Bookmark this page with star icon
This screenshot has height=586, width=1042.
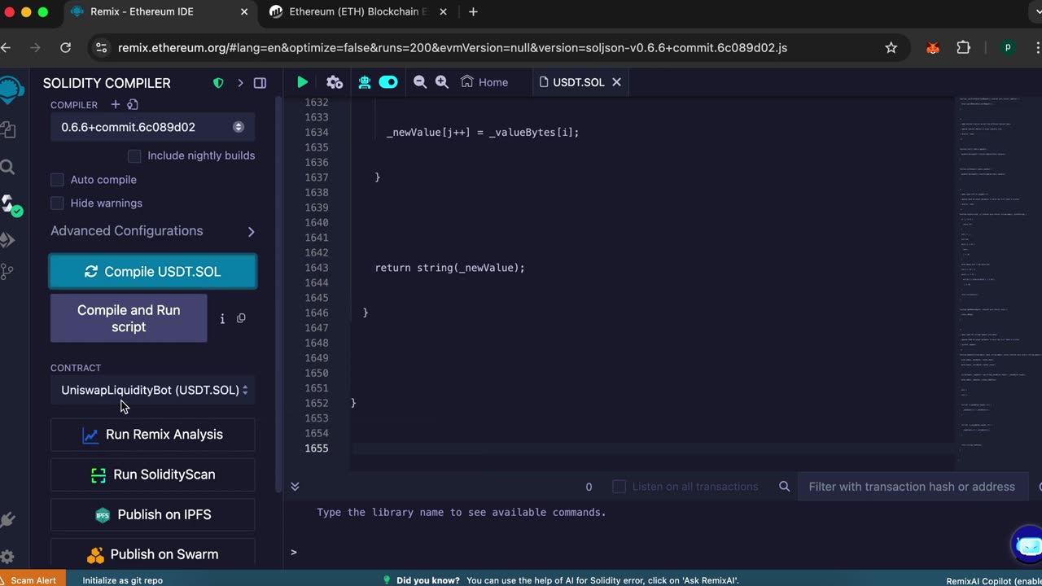(x=891, y=48)
